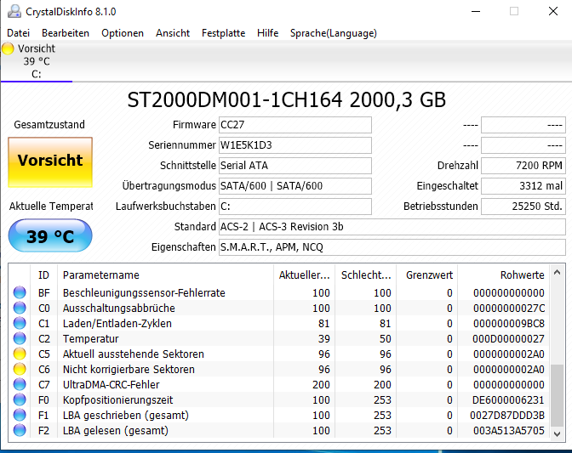Select the Nicht korrigierbare Sektoren parameter name

[x=129, y=369]
